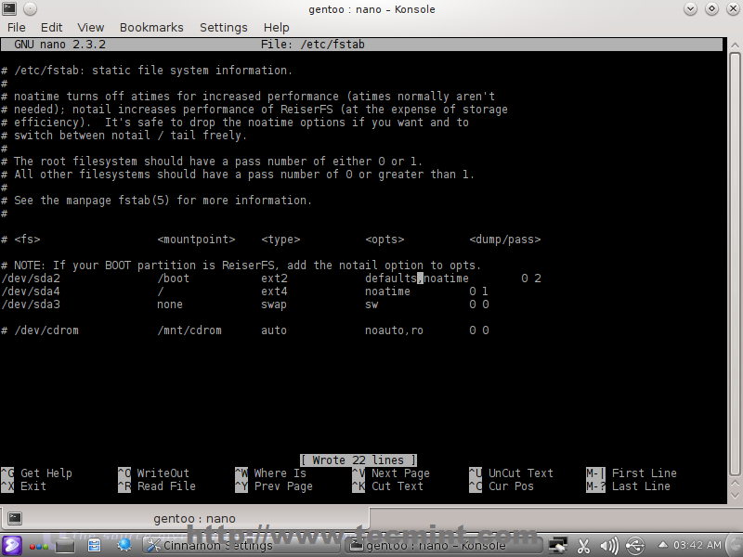The height and width of the screenshot is (557, 743).
Task: Click the First Line shortcut label
Action: (632, 473)
